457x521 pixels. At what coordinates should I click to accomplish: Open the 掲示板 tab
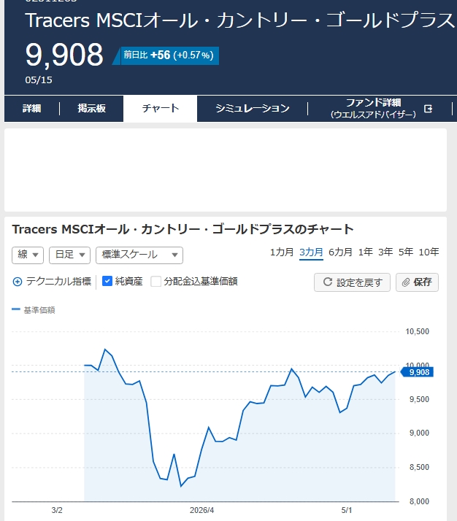pos(91,108)
